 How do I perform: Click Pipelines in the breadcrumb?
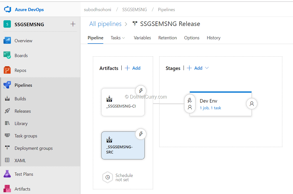[167, 10]
